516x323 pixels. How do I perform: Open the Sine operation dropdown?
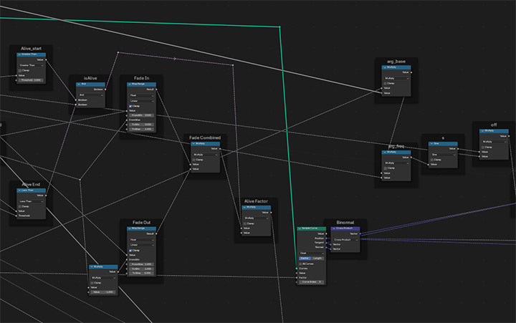tap(442, 153)
